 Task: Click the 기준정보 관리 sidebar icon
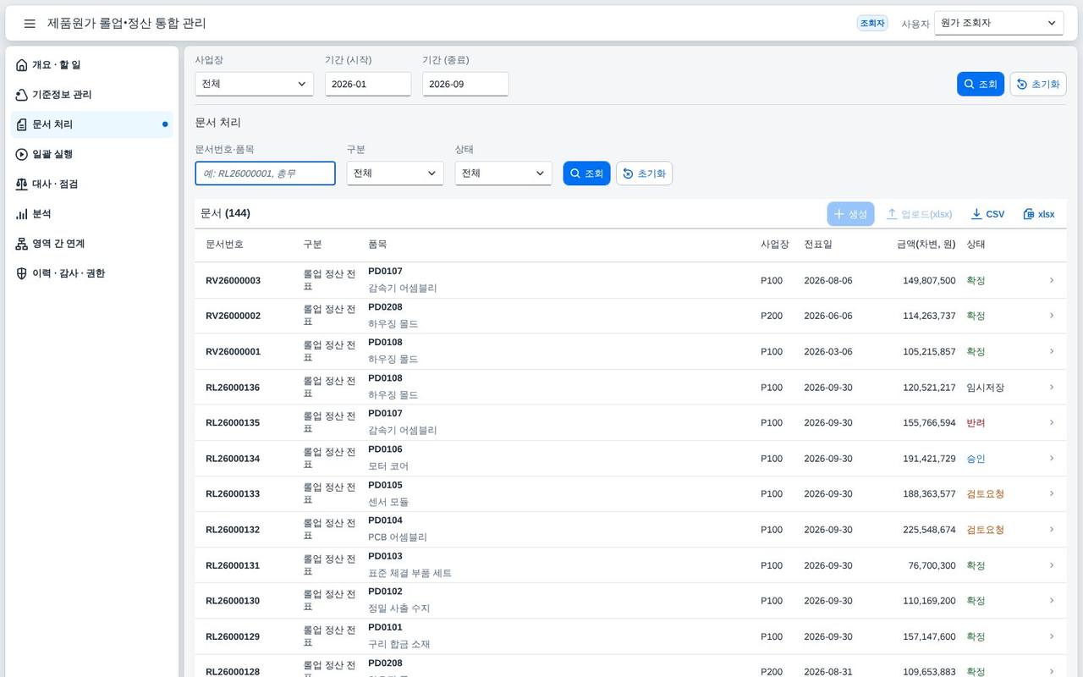pyautogui.click(x=22, y=95)
